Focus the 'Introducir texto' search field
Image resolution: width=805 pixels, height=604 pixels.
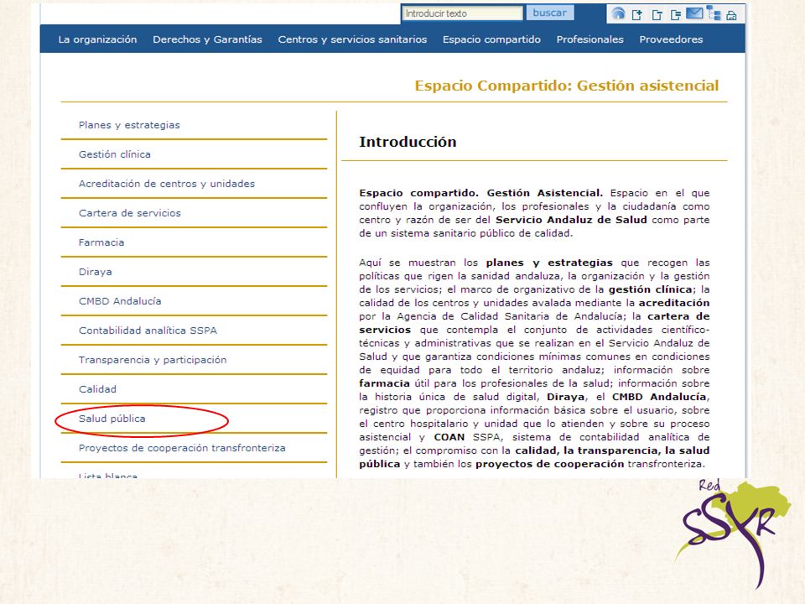[x=462, y=13]
